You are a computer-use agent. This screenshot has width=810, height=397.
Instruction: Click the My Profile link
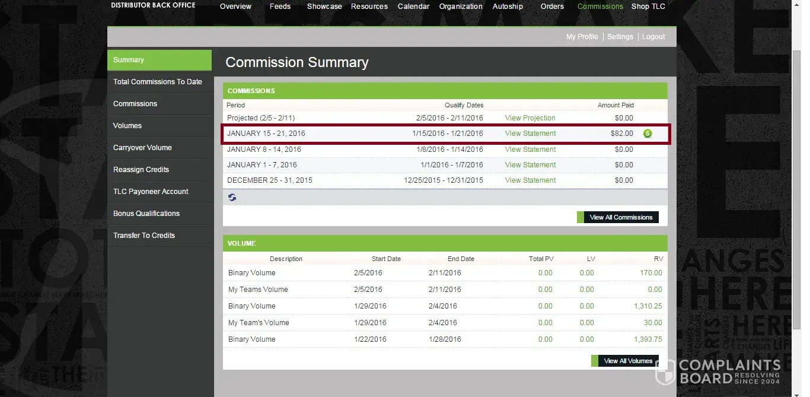(x=582, y=37)
